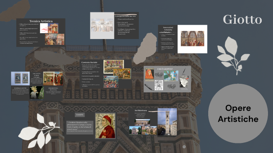Open the Conseguenze della sua Arte heading
Image resolution: width=273 pixels, height=153 pixels.
tap(125, 16)
